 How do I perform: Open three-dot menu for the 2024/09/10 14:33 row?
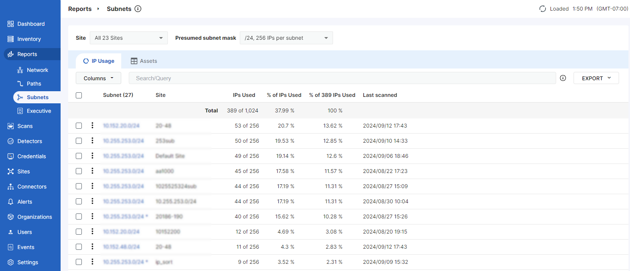(x=92, y=140)
